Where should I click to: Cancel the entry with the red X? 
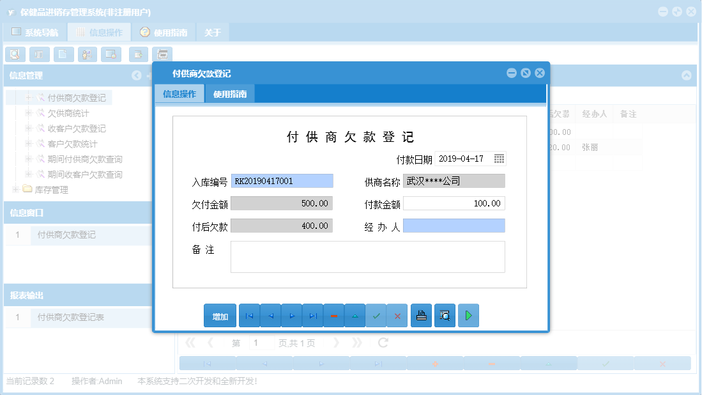tap(397, 315)
